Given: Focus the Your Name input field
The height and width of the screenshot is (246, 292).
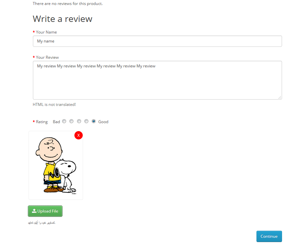Looking at the screenshot, I should [157, 41].
